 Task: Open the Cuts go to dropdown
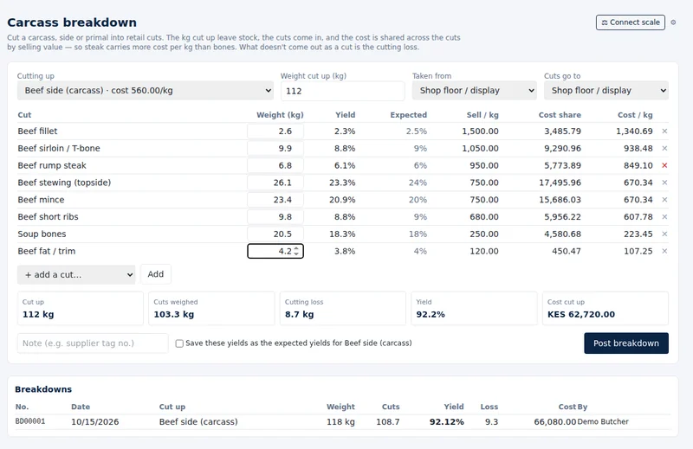coord(606,91)
